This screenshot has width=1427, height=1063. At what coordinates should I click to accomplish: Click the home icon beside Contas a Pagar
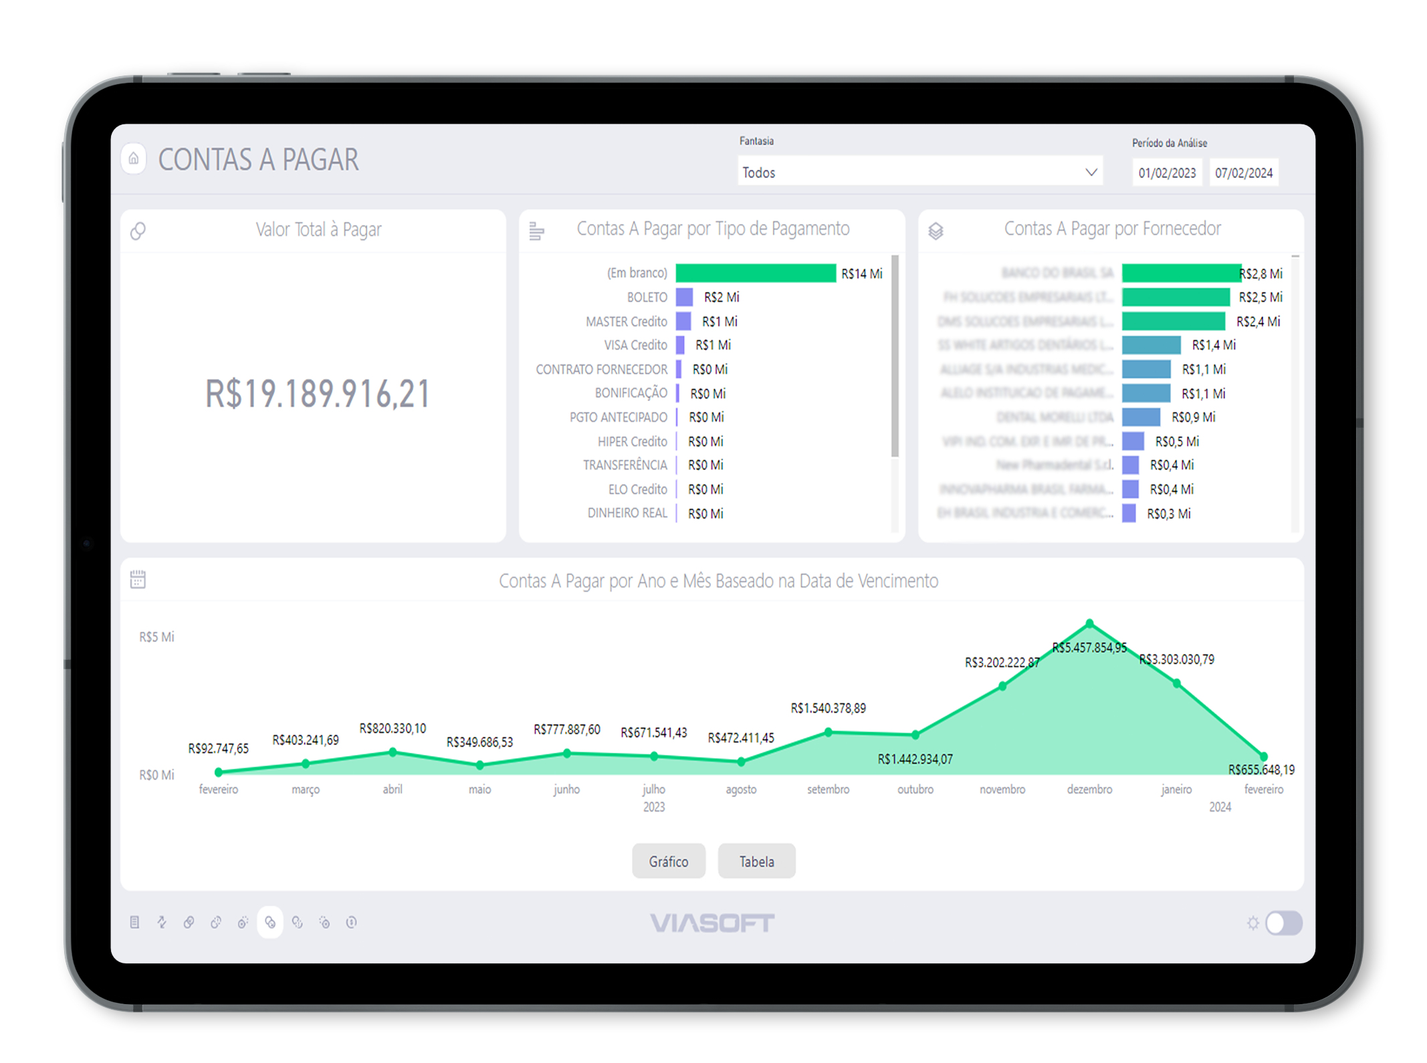tap(134, 159)
